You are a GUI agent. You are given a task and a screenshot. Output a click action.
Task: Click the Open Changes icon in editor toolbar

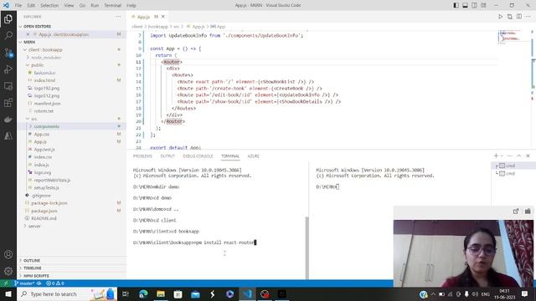(x=510, y=17)
